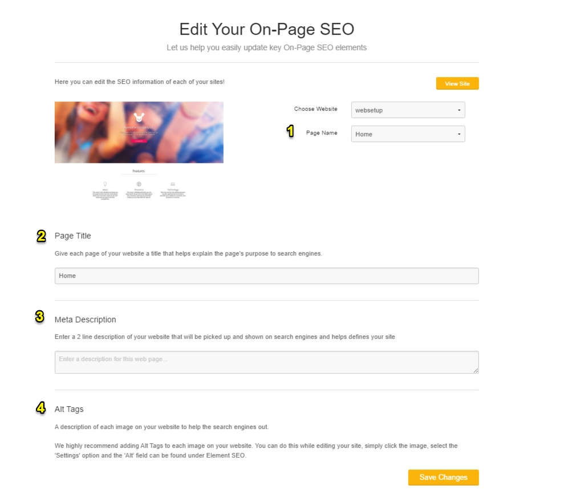This screenshot has height=494, width=568.
Task: Click the blurred website preview thumbnail image
Action: [x=139, y=132]
